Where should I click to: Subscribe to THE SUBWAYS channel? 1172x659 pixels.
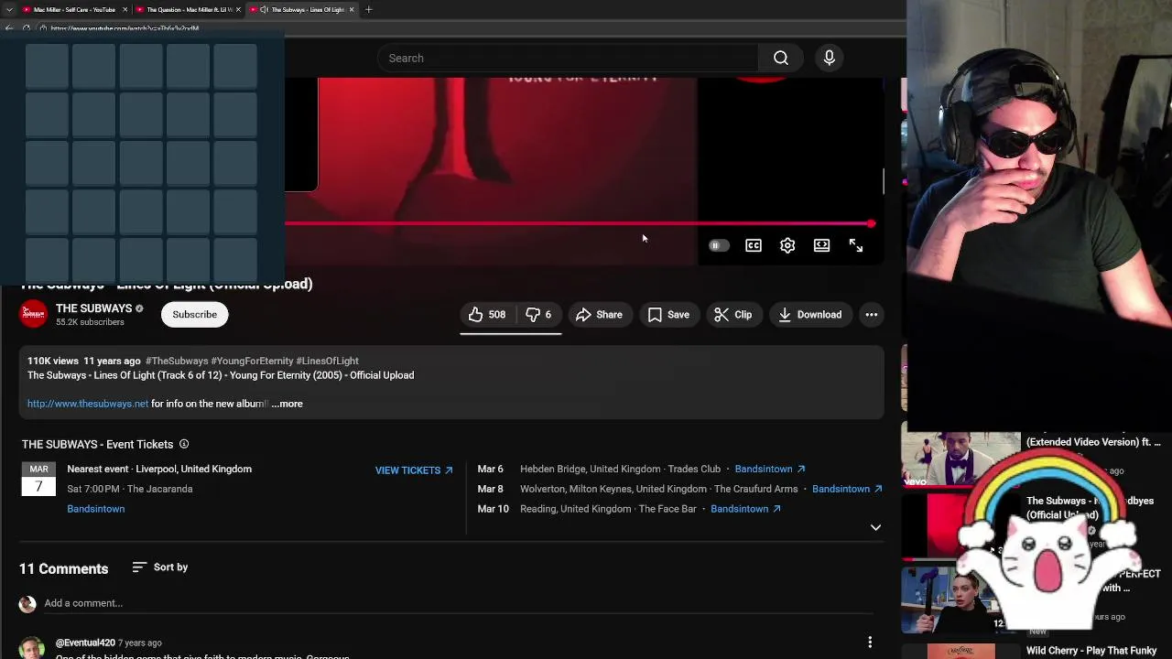coord(194,314)
